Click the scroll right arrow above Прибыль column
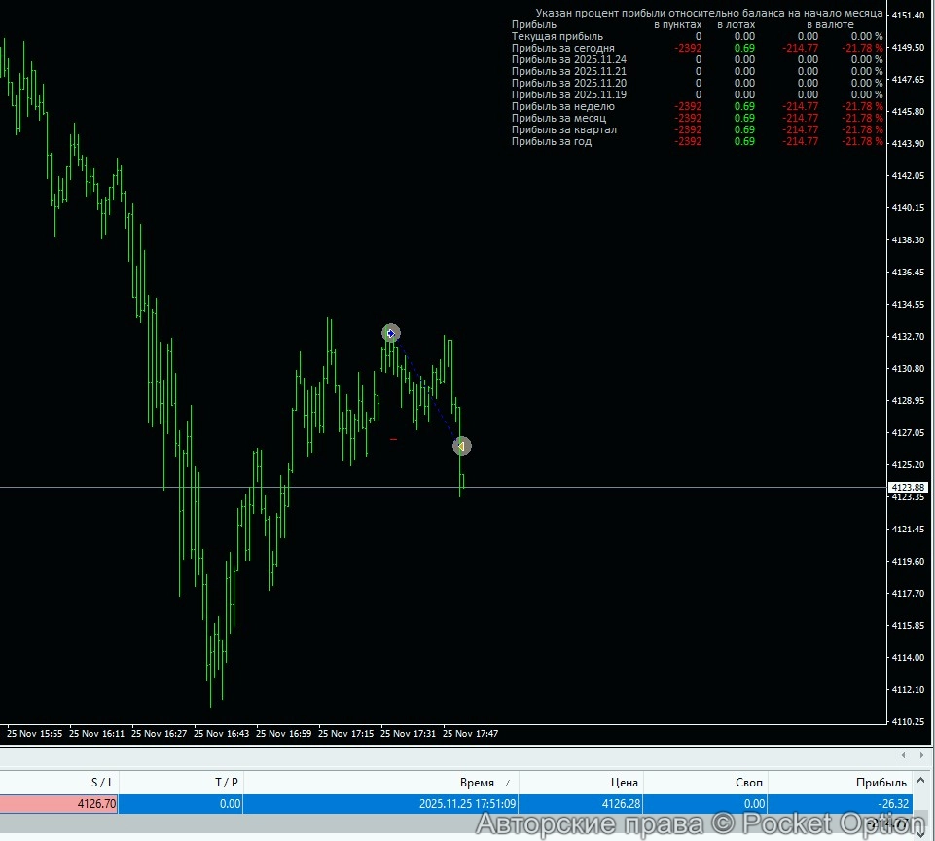 (x=920, y=755)
